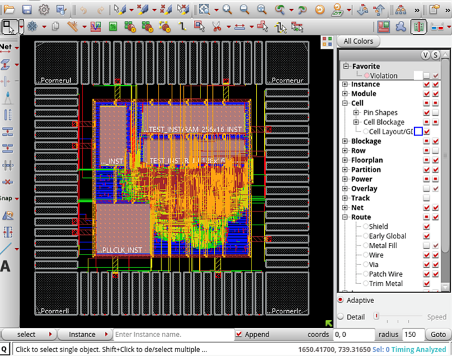
Task: Click the Save design icon
Action: tap(27, 10)
